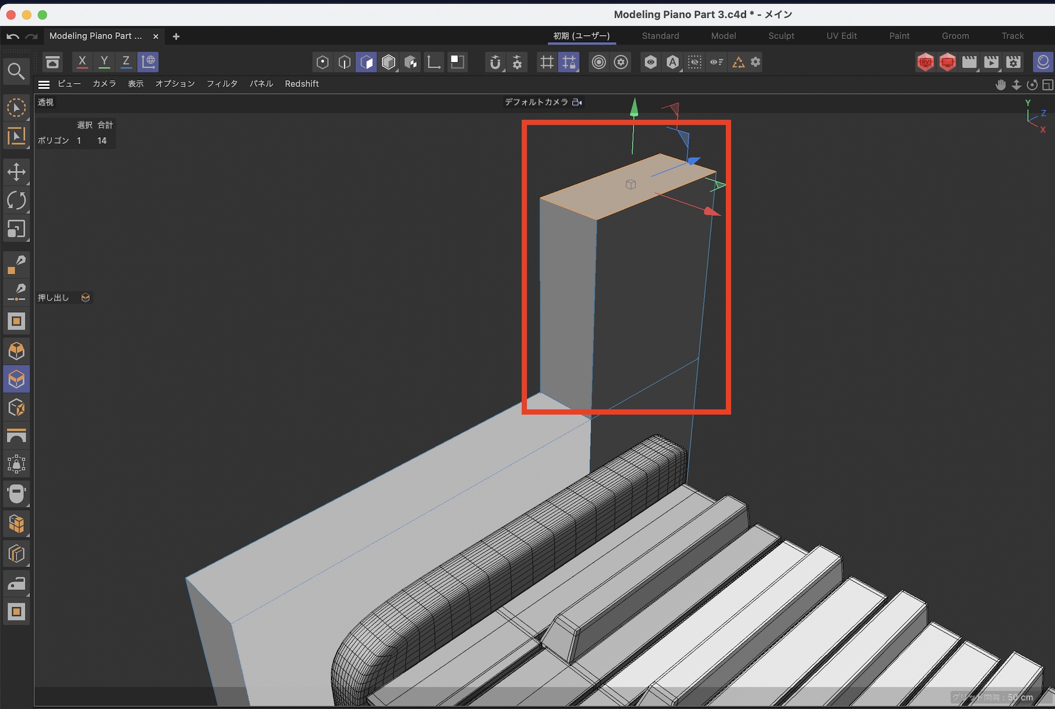The height and width of the screenshot is (709, 1055).
Task: Toggle Y axis lock
Action: [104, 62]
